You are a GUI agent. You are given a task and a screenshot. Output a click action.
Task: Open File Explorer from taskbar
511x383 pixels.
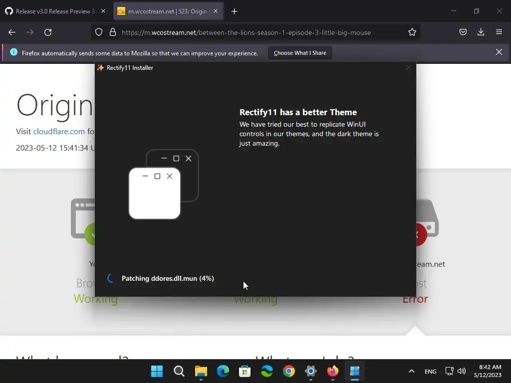(201, 371)
